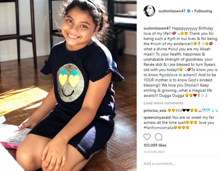View the 103,089 likes list
220x171 pixels.
tap(155, 145)
